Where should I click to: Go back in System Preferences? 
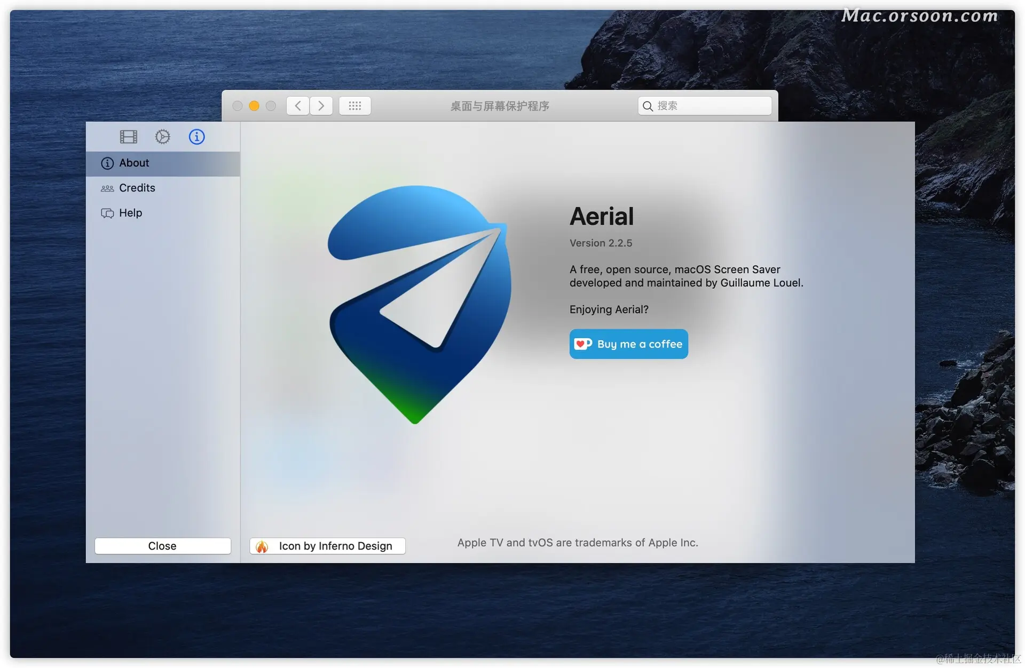pos(298,106)
